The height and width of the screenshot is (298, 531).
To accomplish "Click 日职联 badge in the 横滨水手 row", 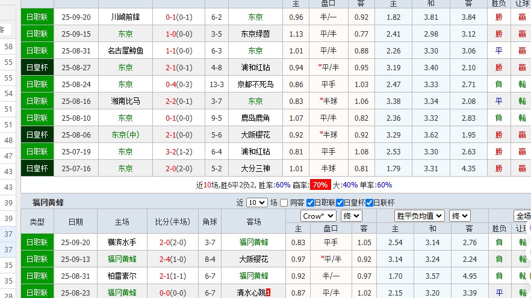I will point(37,242).
